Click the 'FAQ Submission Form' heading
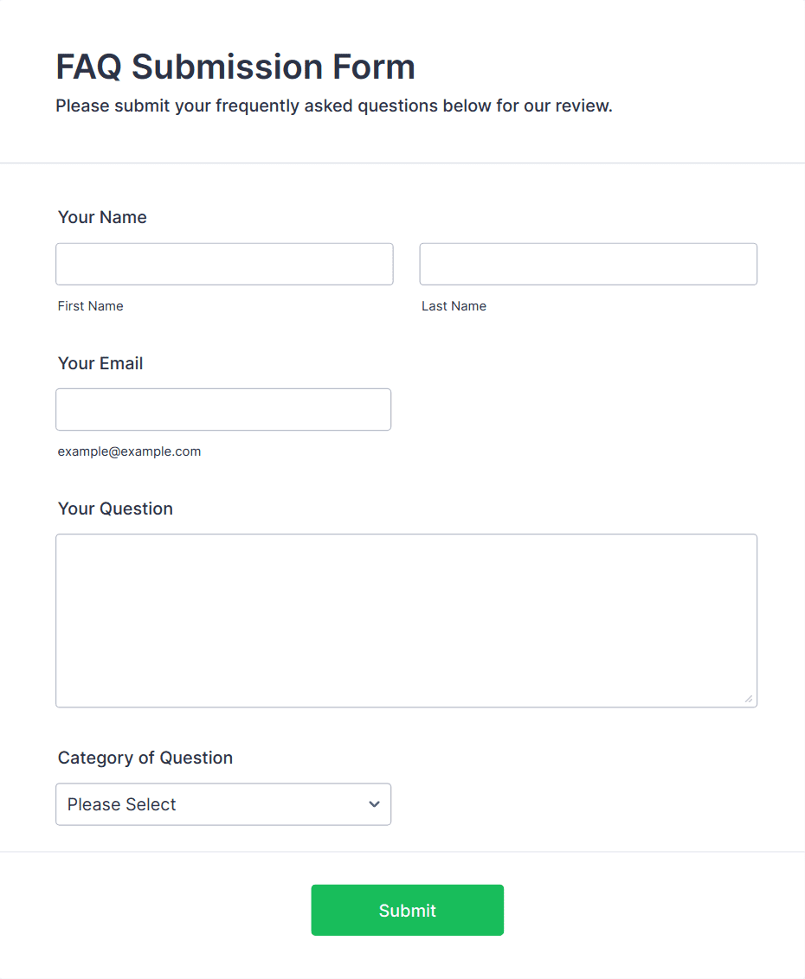805x979 pixels. tap(235, 67)
